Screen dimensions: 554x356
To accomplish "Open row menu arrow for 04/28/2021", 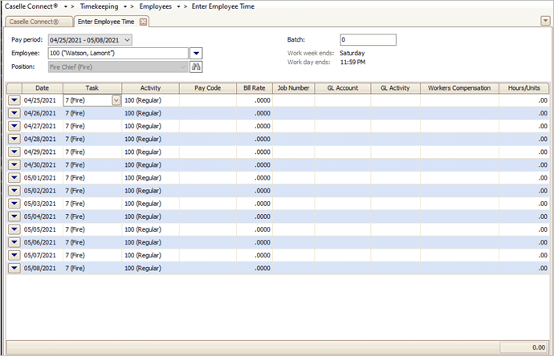I will pyautogui.click(x=14, y=140).
